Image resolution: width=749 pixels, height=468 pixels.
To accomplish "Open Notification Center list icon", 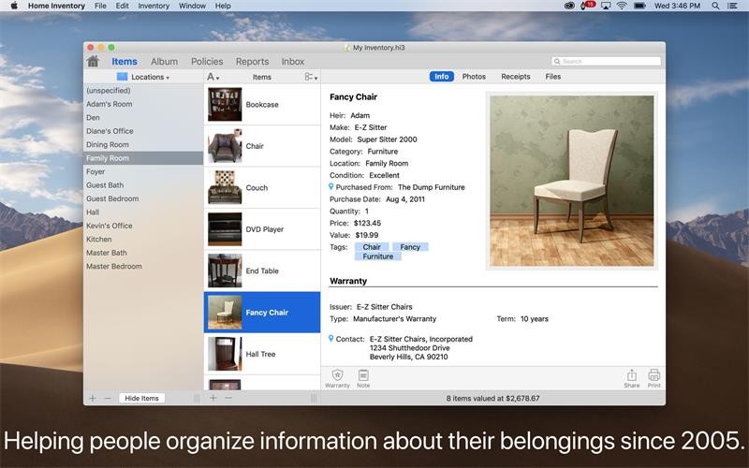I will [x=732, y=6].
